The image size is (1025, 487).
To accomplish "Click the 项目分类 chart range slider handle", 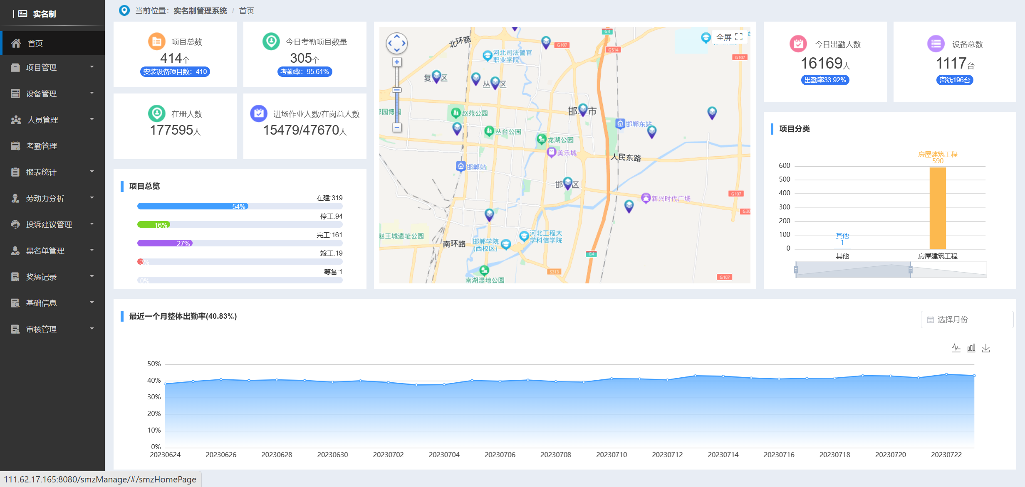I will [x=910, y=270].
